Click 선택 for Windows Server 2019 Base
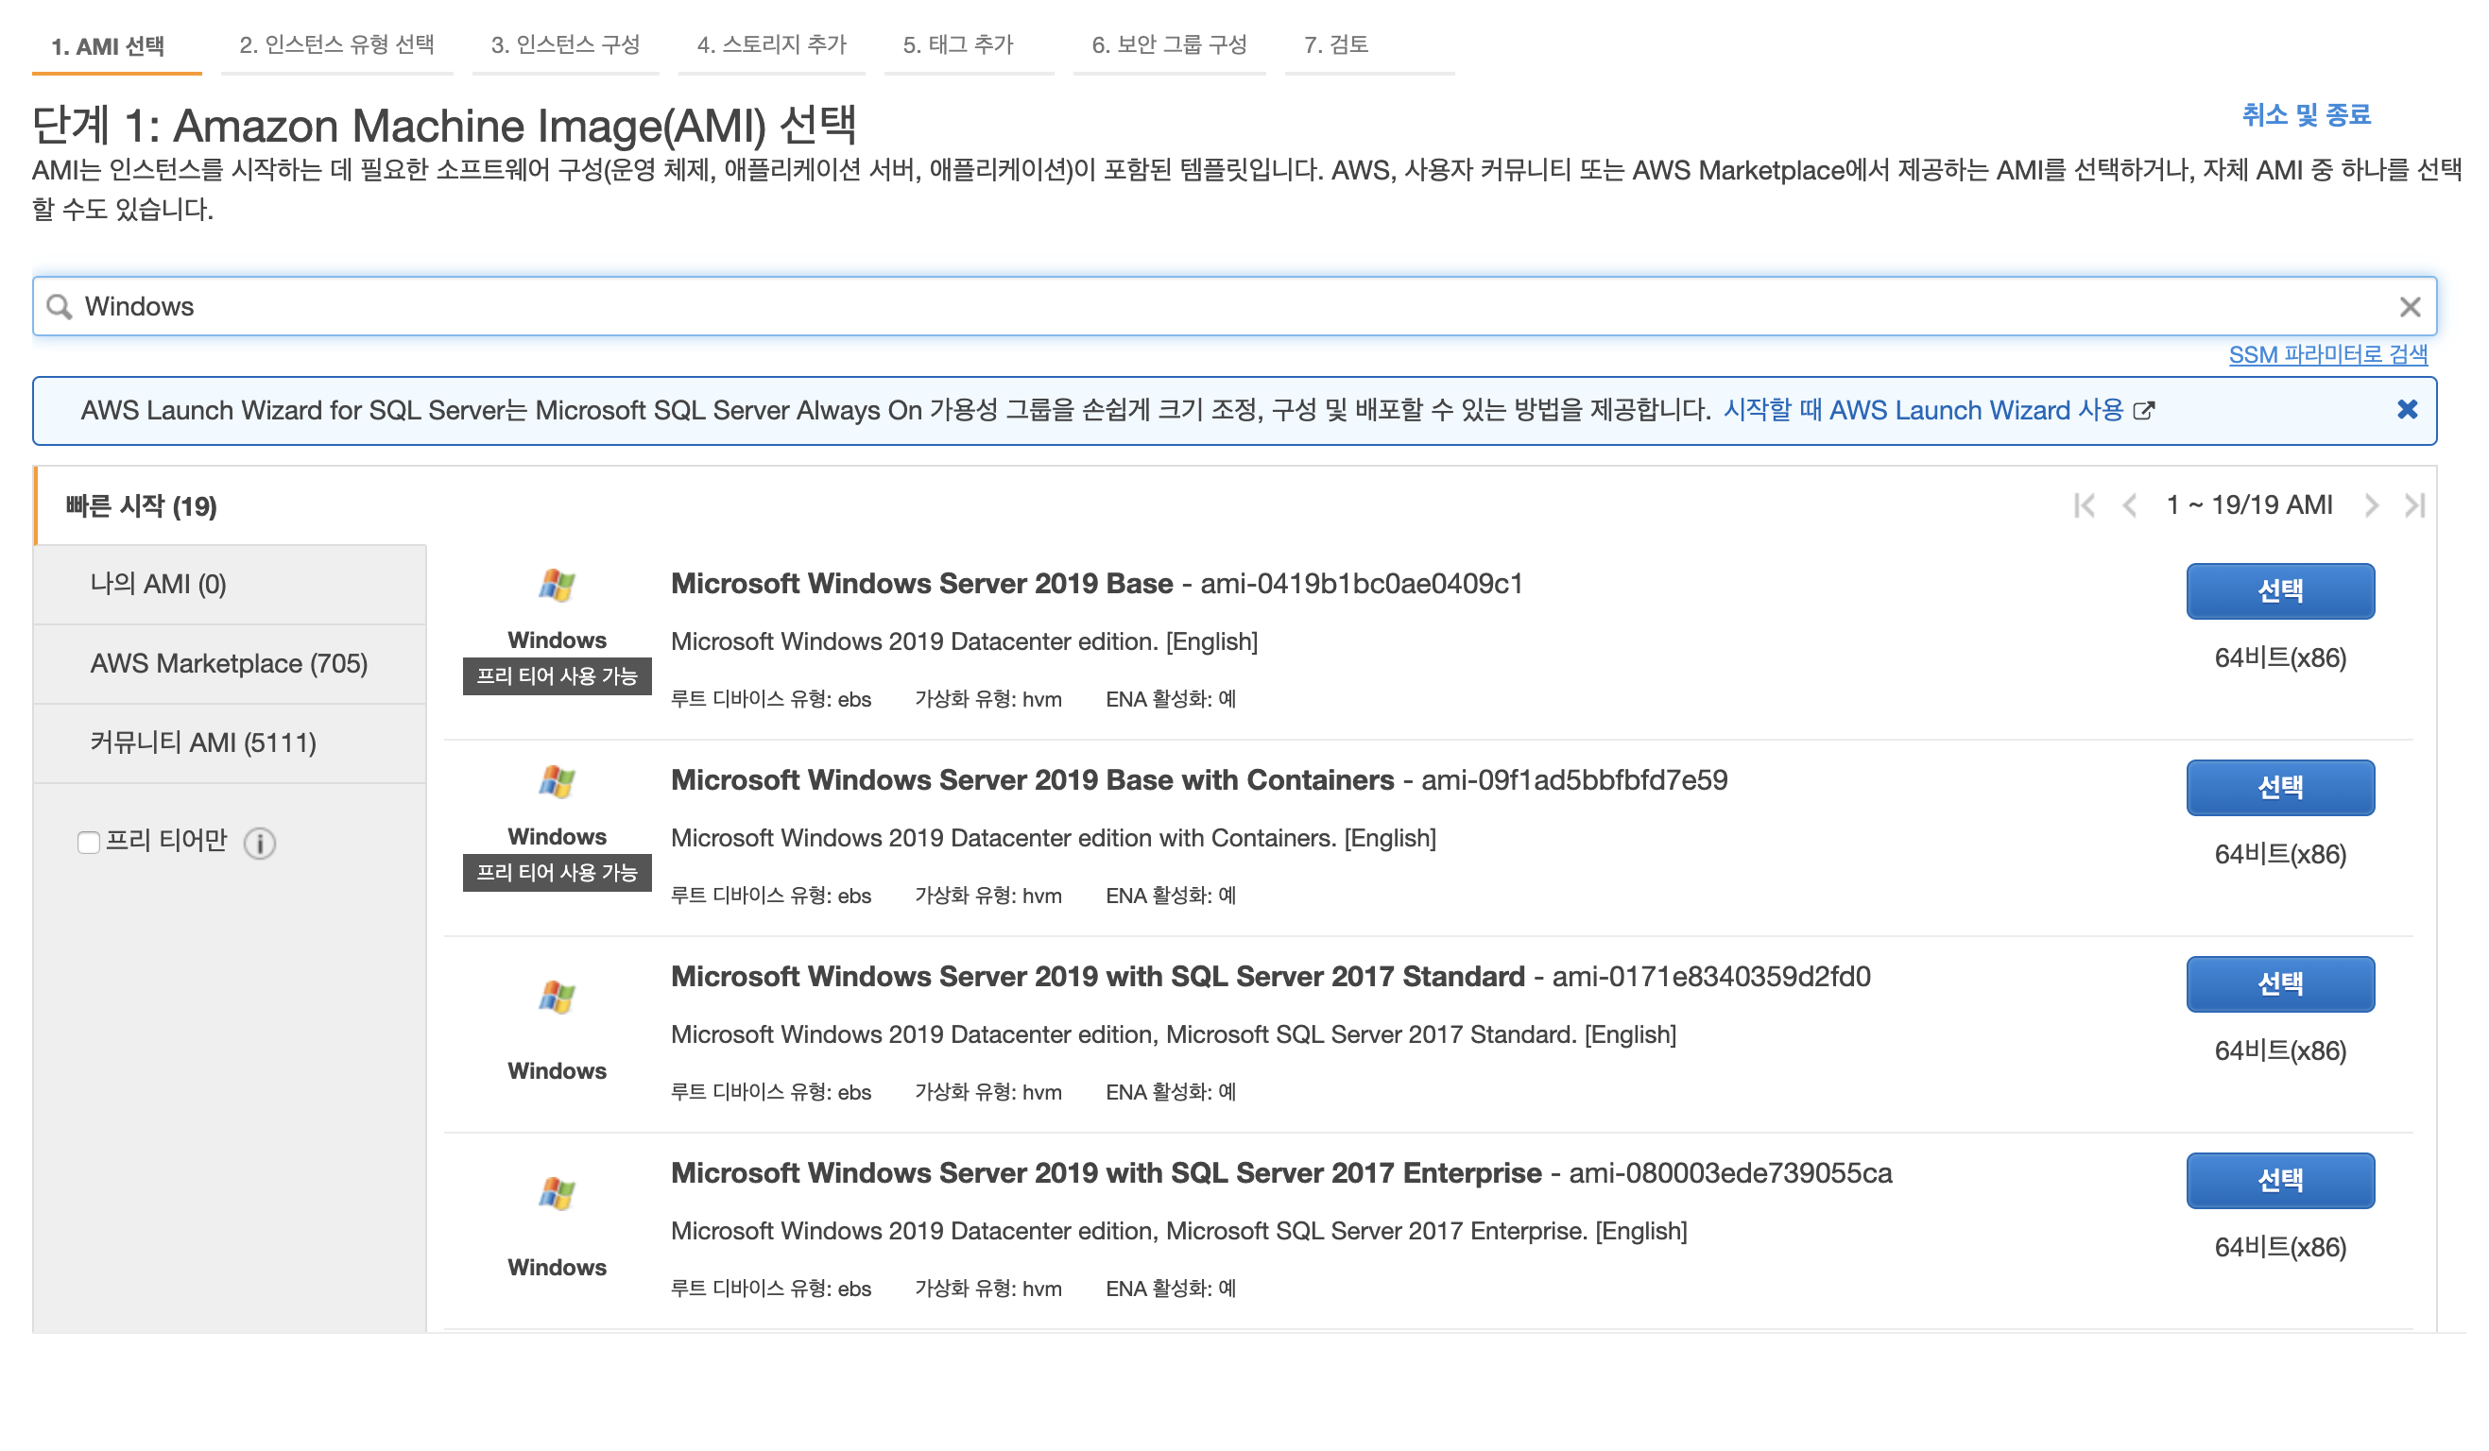2489x1451 pixels. click(x=2280, y=591)
